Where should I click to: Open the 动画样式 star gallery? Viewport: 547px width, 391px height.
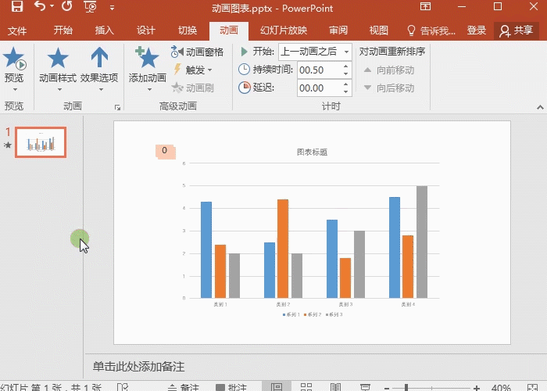pyautogui.click(x=58, y=58)
